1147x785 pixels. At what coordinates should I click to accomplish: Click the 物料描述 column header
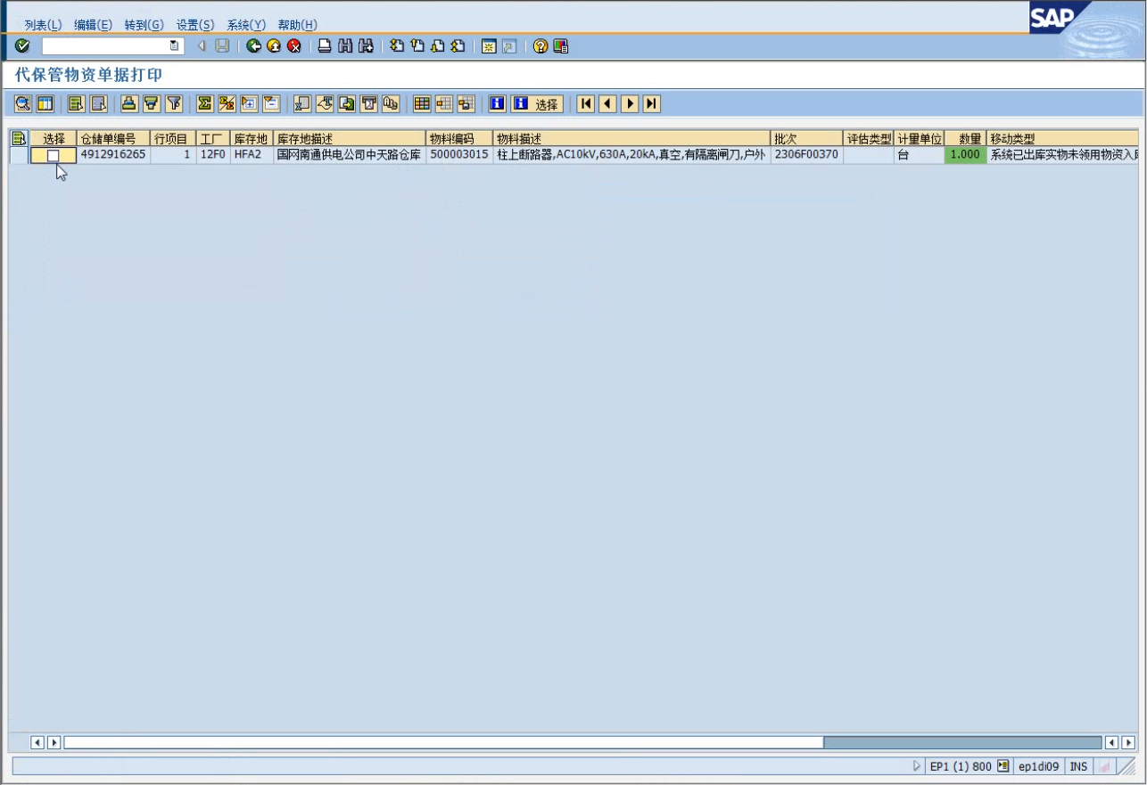631,139
